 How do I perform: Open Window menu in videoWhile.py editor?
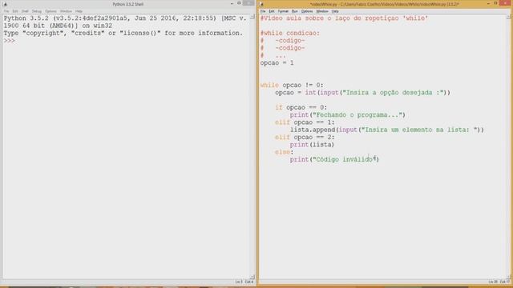[322, 11]
